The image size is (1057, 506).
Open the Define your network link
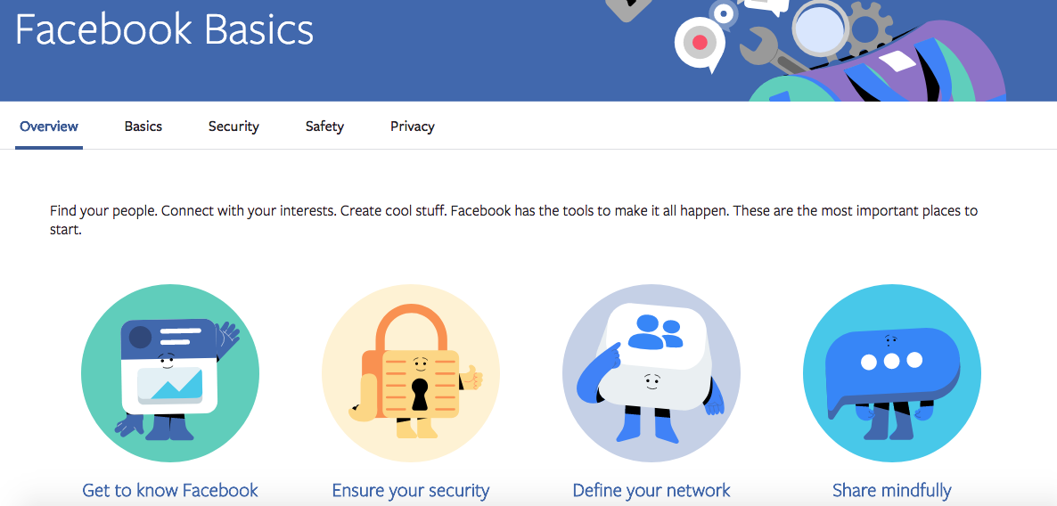click(x=651, y=490)
